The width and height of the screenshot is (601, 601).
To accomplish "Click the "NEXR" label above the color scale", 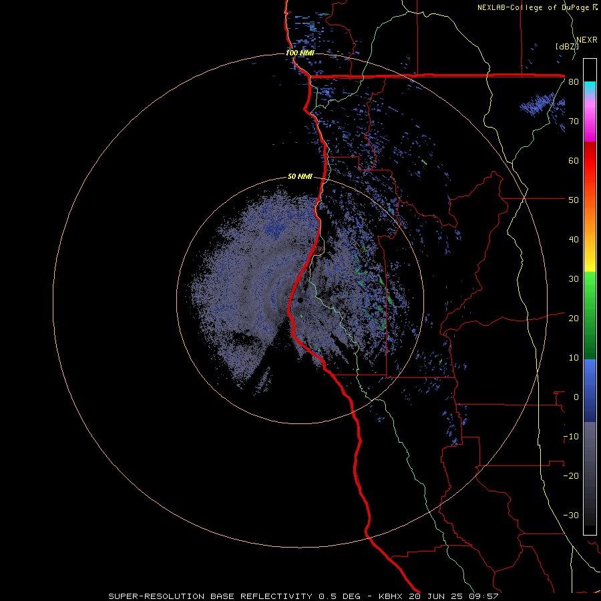I will pyautogui.click(x=587, y=40).
